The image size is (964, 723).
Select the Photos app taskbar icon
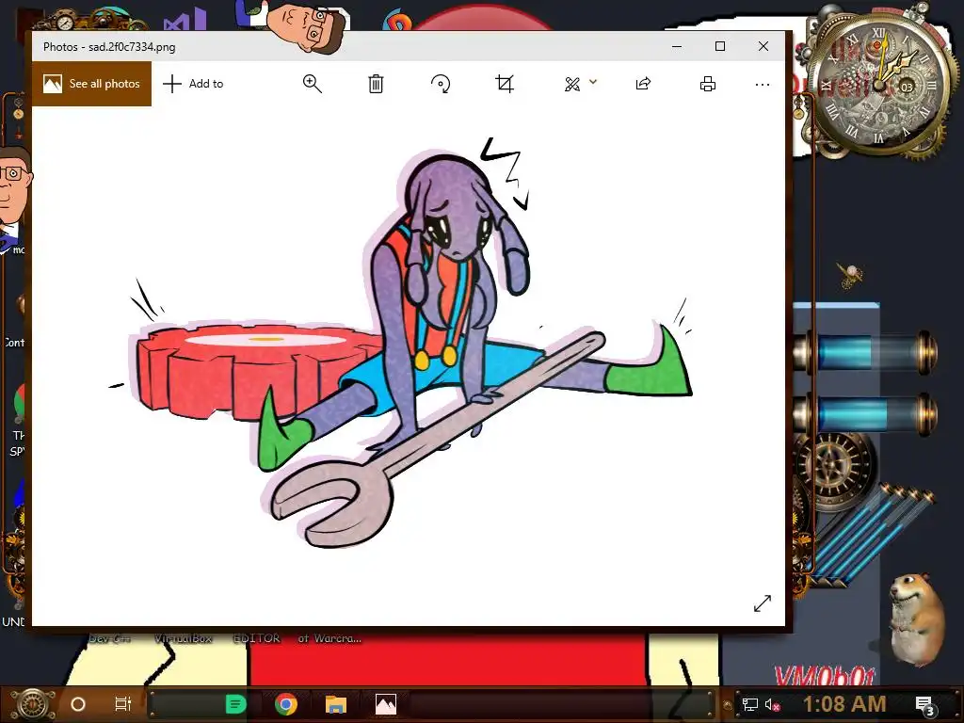[x=386, y=704]
